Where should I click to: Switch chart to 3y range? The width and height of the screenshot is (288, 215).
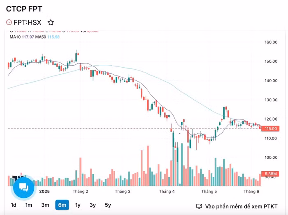pyautogui.click(x=93, y=205)
